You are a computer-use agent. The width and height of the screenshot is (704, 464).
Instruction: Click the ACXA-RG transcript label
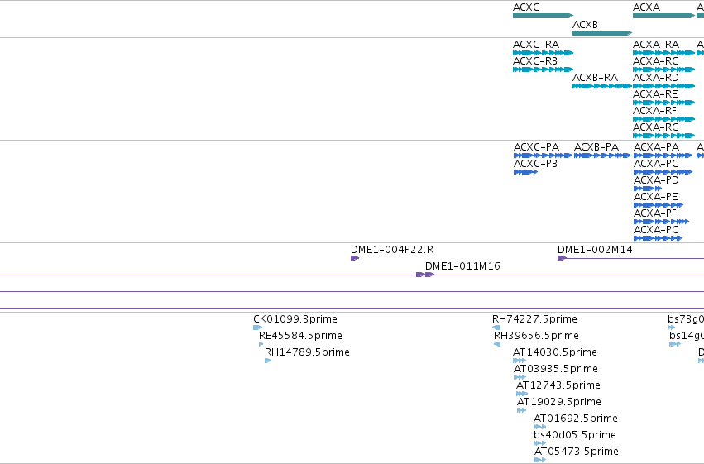(x=655, y=127)
